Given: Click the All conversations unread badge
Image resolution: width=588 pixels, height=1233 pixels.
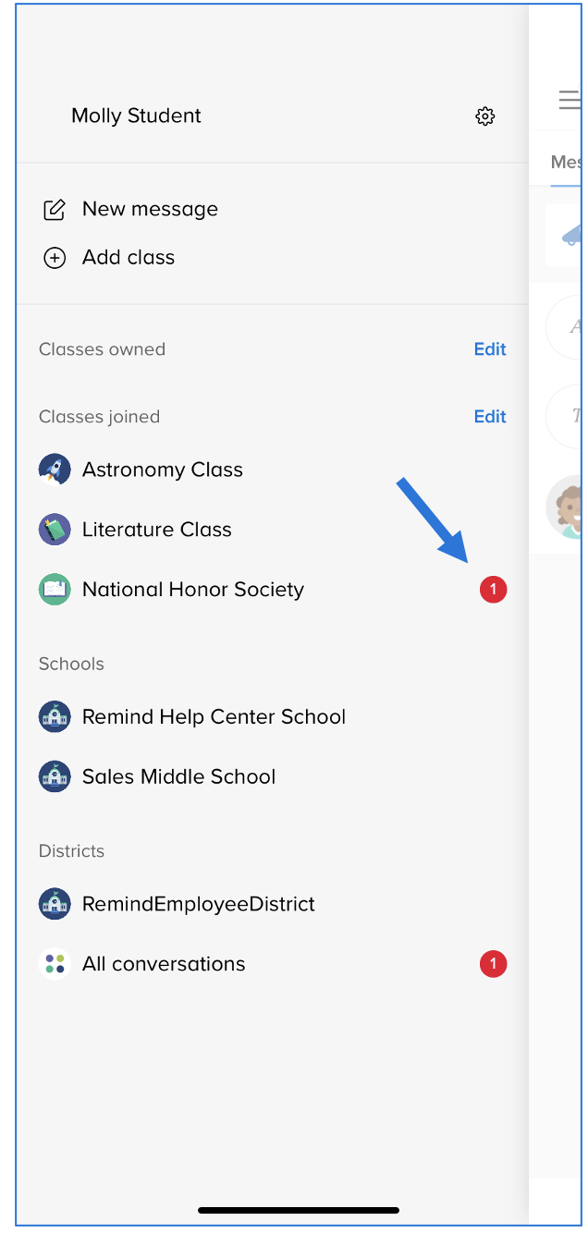Looking at the screenshot, I should point(493,964).
